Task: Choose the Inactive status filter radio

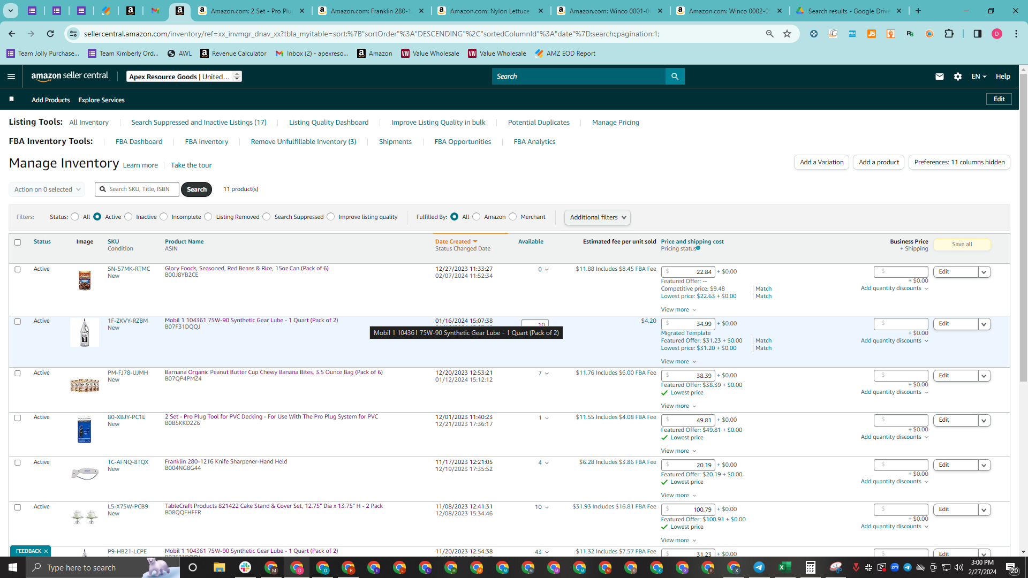Action: tap(128, 217)
